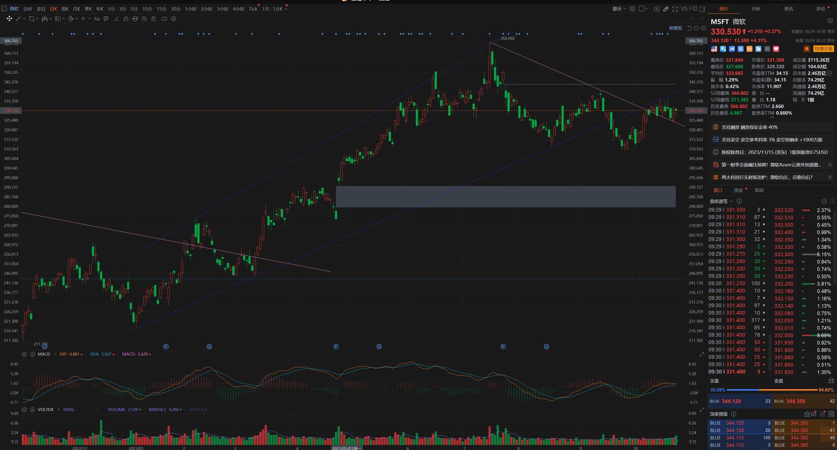The width and height of the screenshot is (837, 450).
Task: Switch to the 报价 tab
Action: [723, 9]
